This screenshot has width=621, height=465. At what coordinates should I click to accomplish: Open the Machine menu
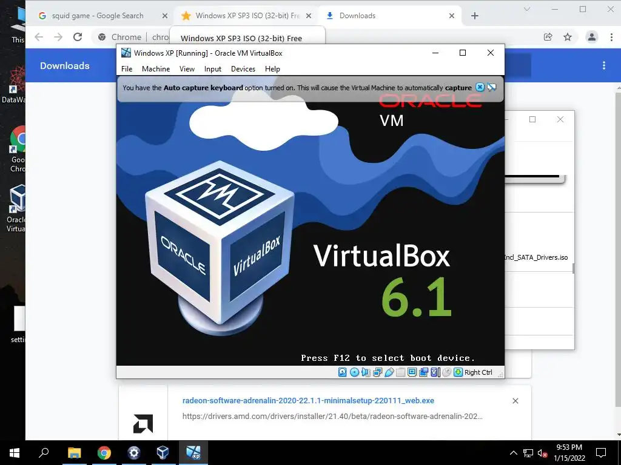click(156, 69)
